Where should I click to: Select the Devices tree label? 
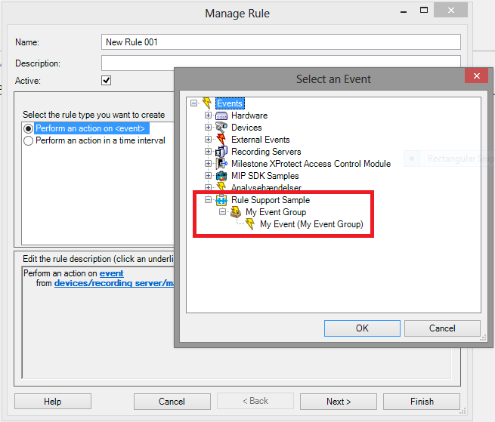tap(246, 128)
